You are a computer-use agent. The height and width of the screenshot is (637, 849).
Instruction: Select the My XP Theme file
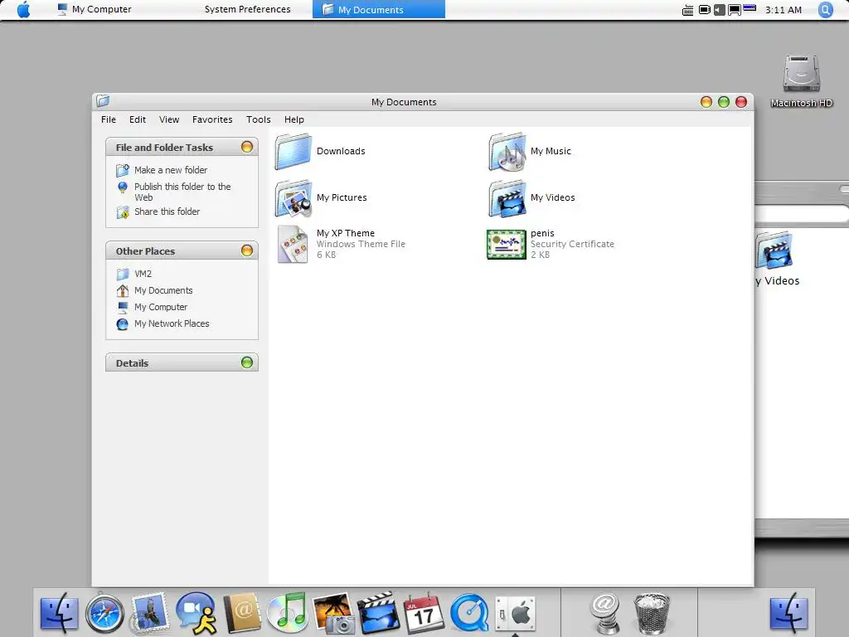pyautogui.click(x=293, y=244)
